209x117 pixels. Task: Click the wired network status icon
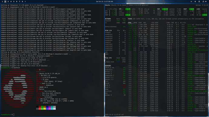(203, 2)
